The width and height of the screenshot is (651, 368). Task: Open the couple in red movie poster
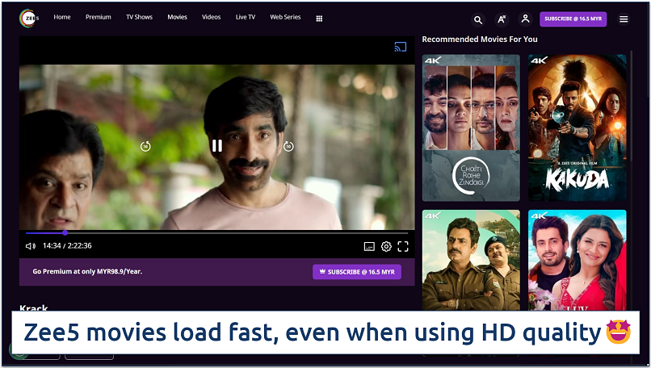pyautogui.click(x=577, y=260)
